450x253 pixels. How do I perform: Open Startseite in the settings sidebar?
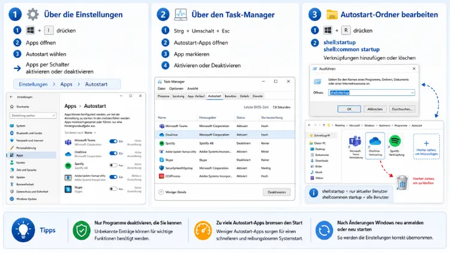point(20,107)
